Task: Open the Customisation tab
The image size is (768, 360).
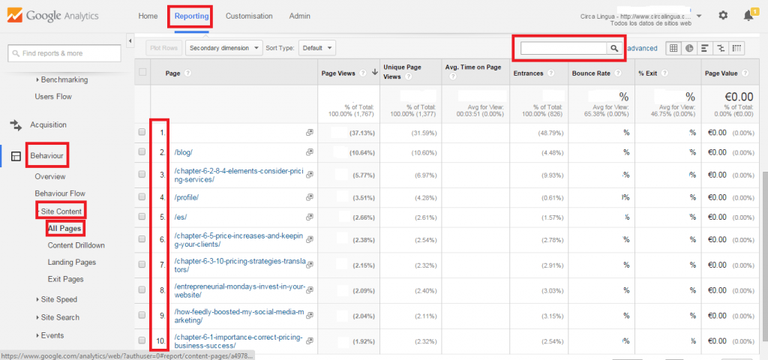Action: pyautogui.click(x=249, y=16)
